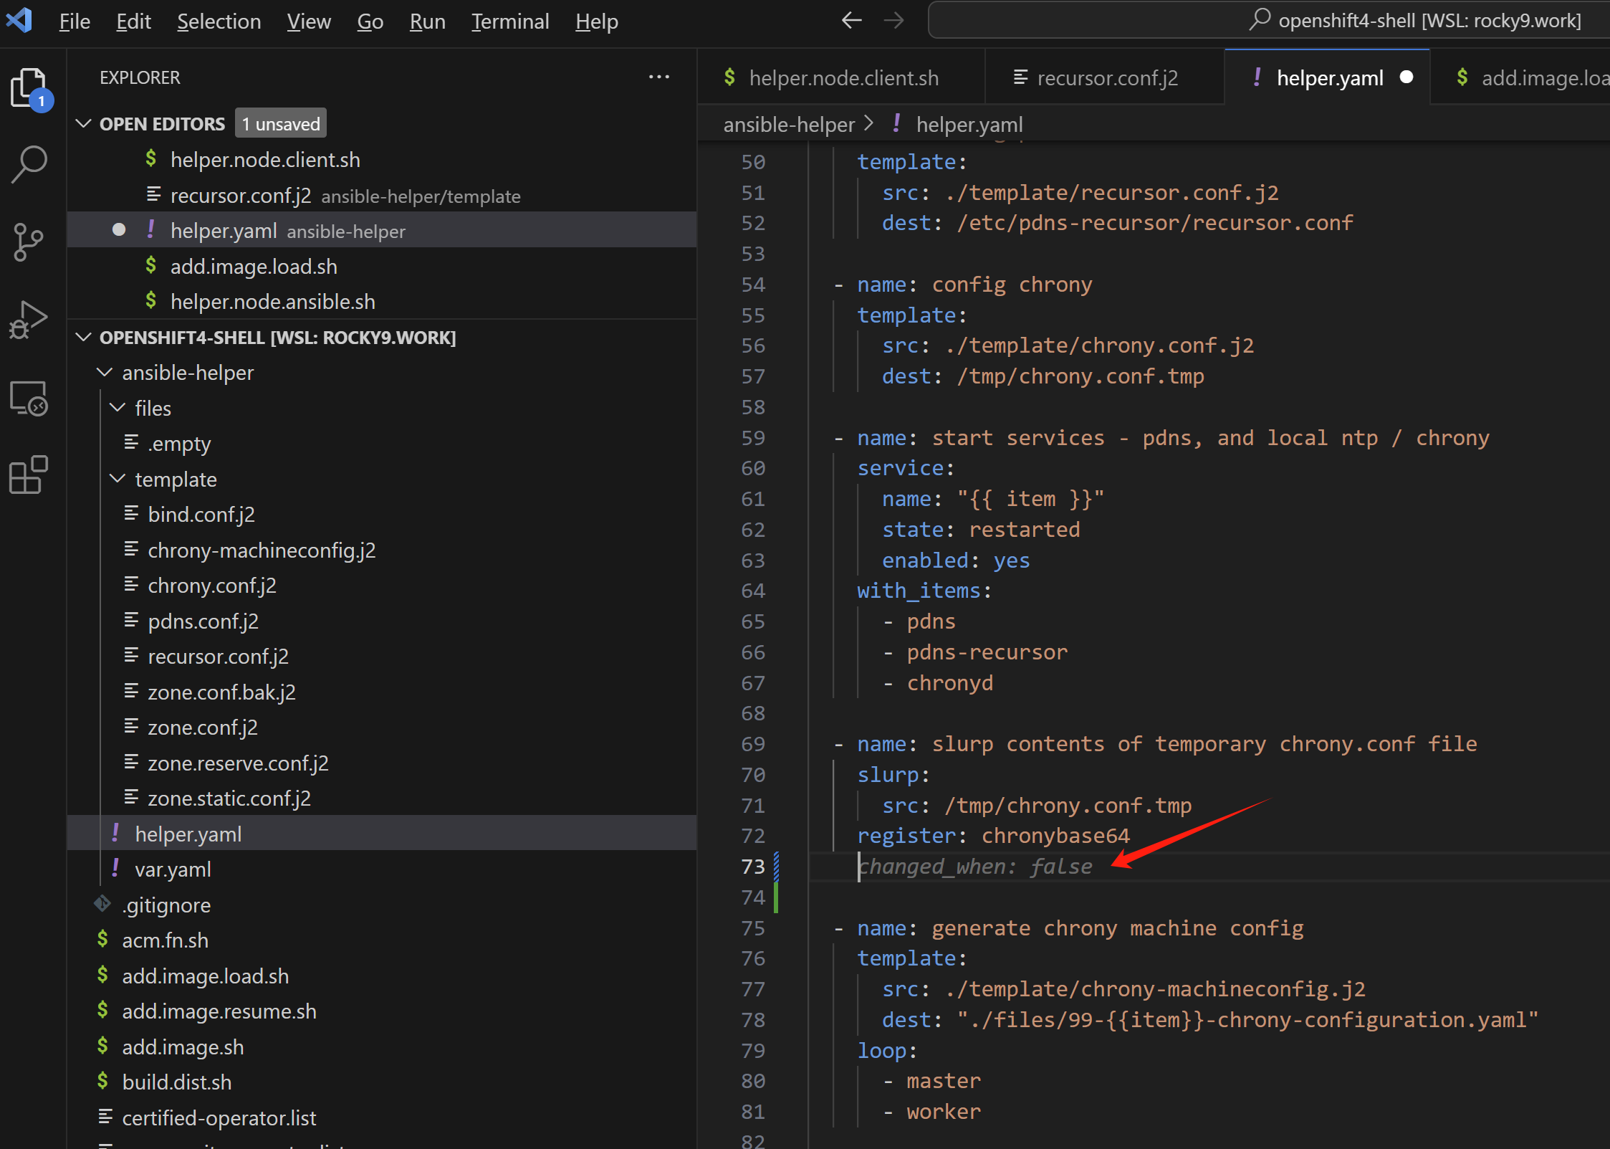Viewport: 1610px width, 1149px height.
Task: Open the Extensions view
Action: click(29, 475)
